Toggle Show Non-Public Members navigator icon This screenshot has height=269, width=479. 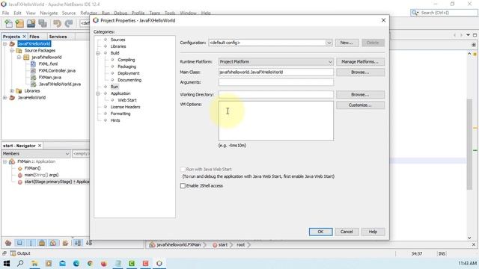click(x=42, y=243)
